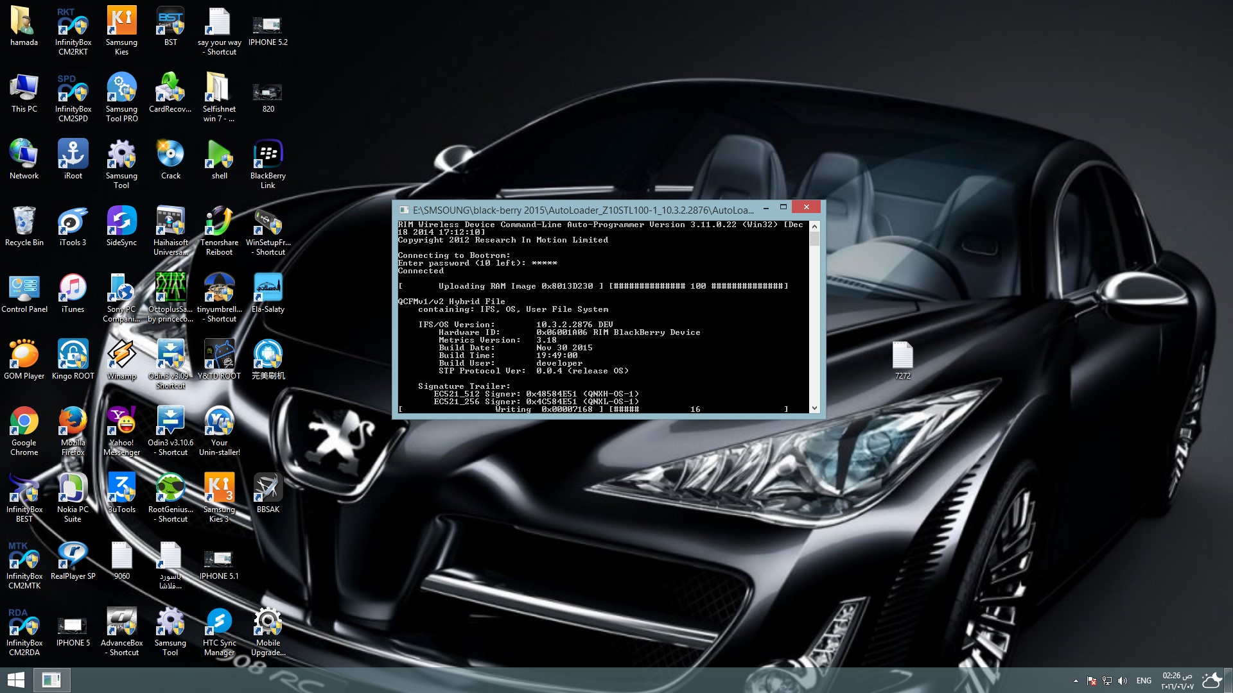Select the 7272 file on desktop
Screen dimensions: 1233x693
(902, 361)
